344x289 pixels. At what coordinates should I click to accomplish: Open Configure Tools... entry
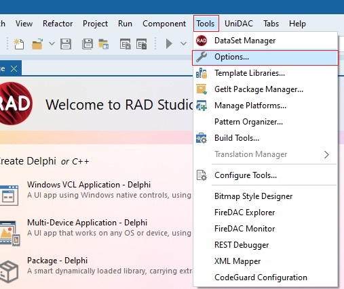(265, 175)
